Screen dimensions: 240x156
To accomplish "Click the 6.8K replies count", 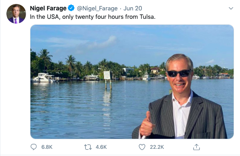I will [47, 147].
